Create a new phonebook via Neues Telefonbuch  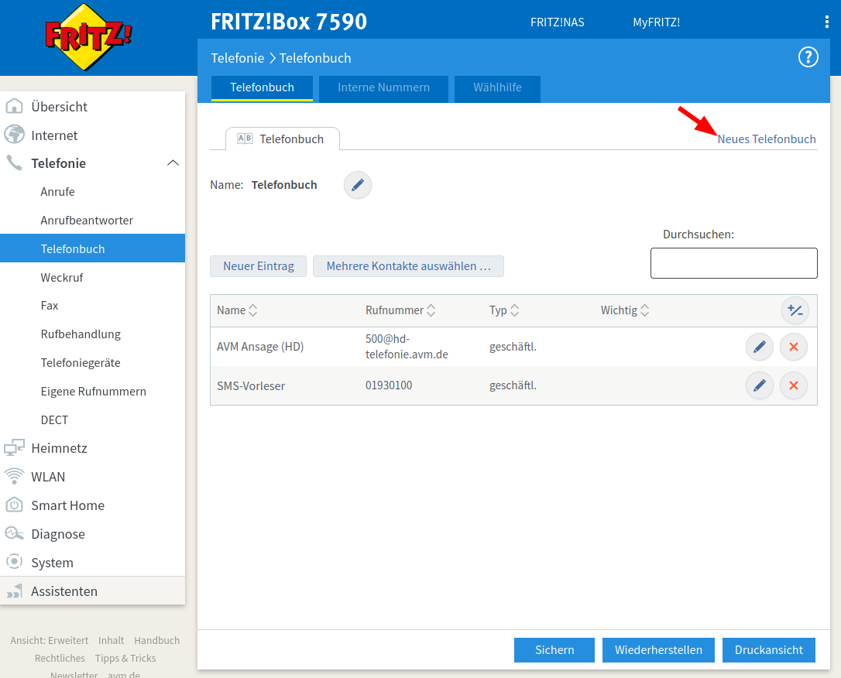(x=766, y=139)
